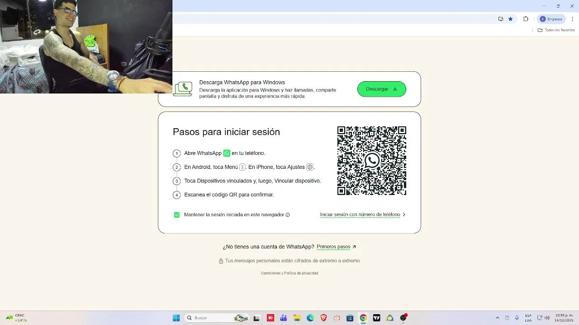
Task: Open Microsoft Edge in taskbar
Action: pyautogui.click(x=310, y=318)
